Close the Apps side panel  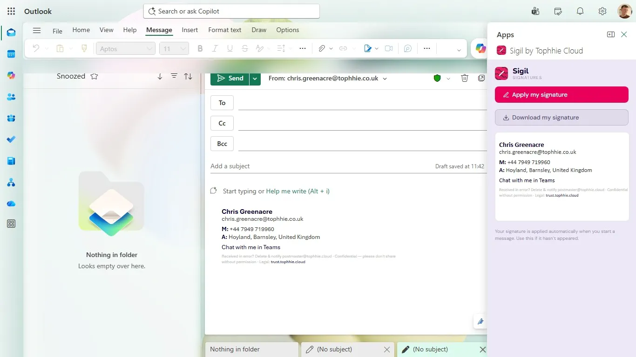coord(624,34)
